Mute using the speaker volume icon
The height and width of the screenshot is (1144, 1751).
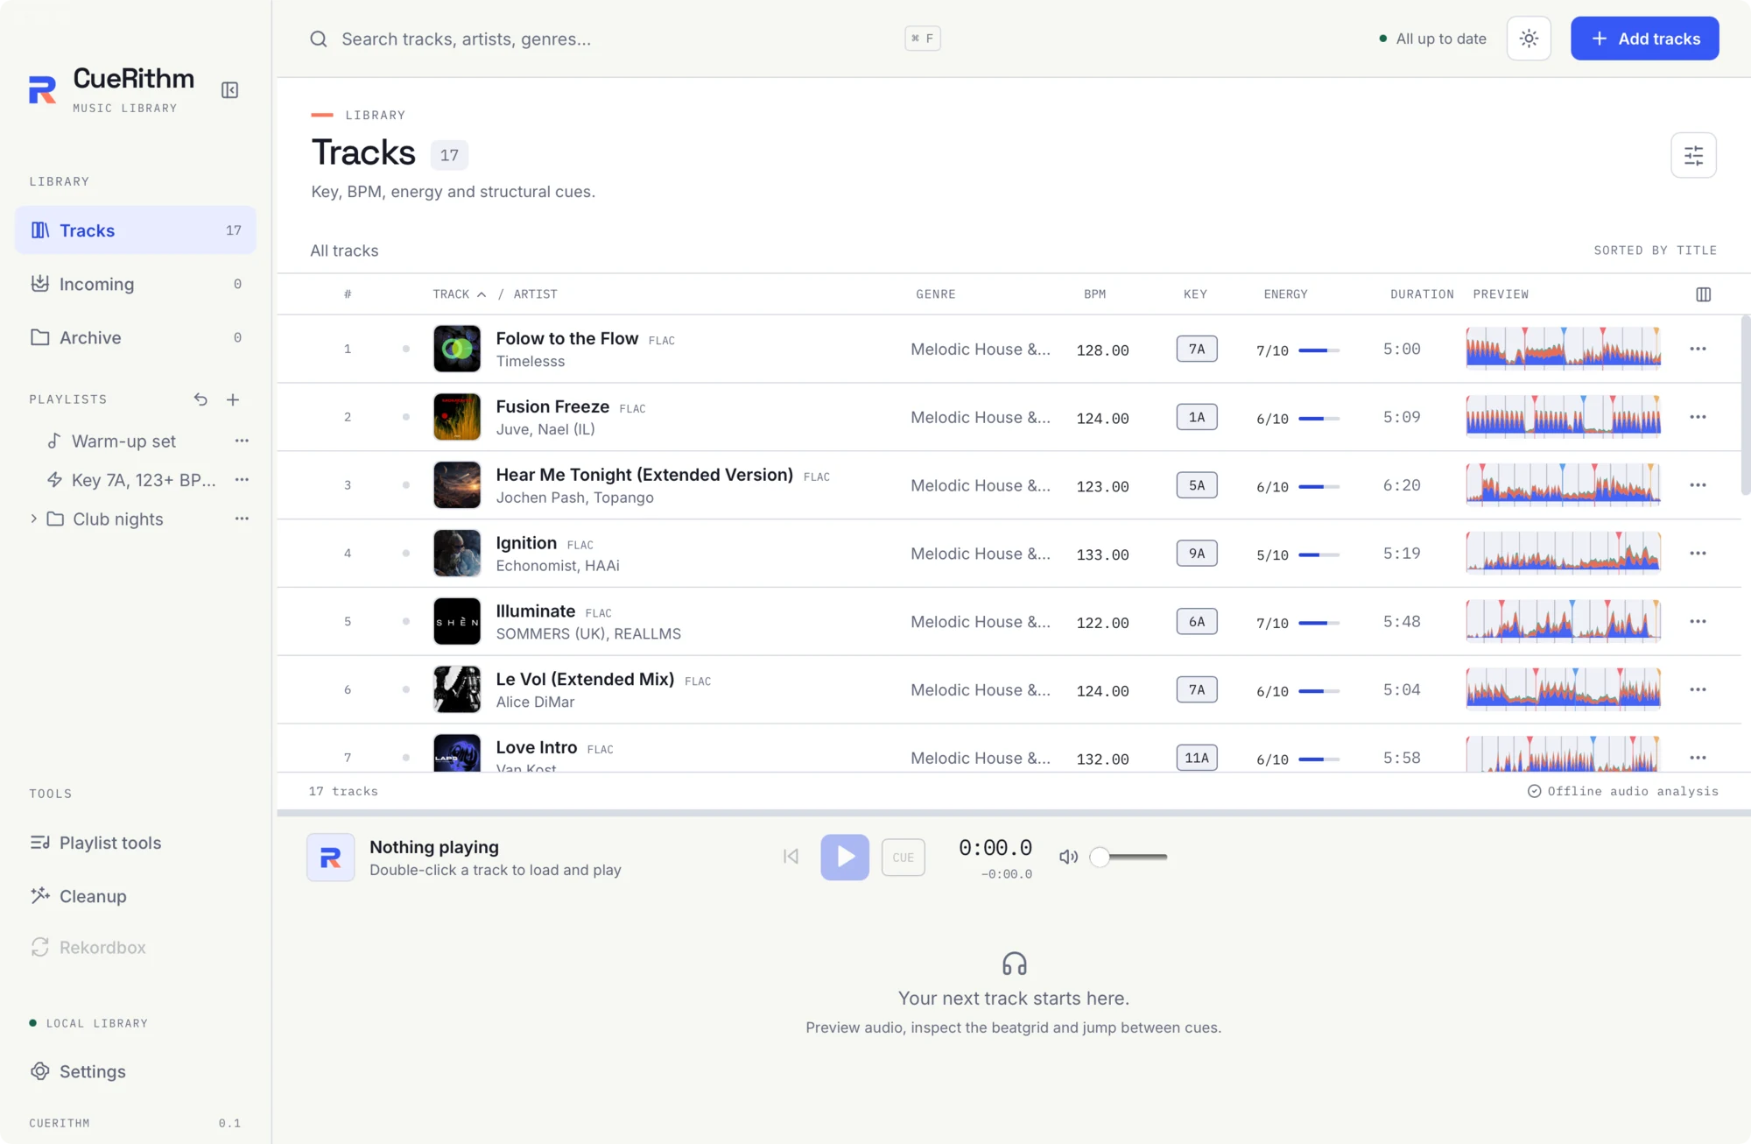(1068, 857)
